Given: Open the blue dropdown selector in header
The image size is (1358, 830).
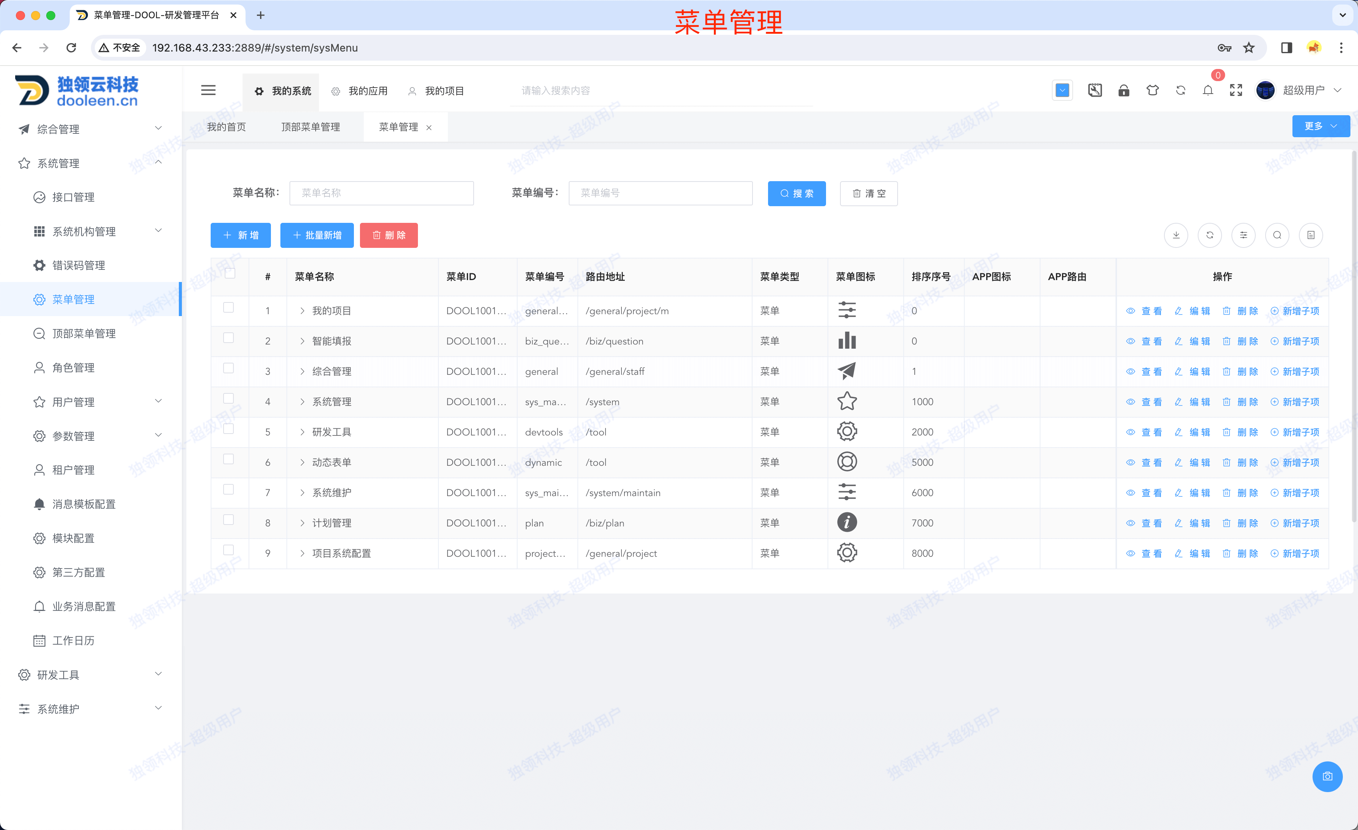Looking at the screenshot, I should pos(1062,90).
